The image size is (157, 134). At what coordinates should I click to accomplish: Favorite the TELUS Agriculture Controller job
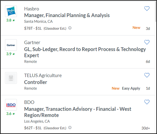147,75
